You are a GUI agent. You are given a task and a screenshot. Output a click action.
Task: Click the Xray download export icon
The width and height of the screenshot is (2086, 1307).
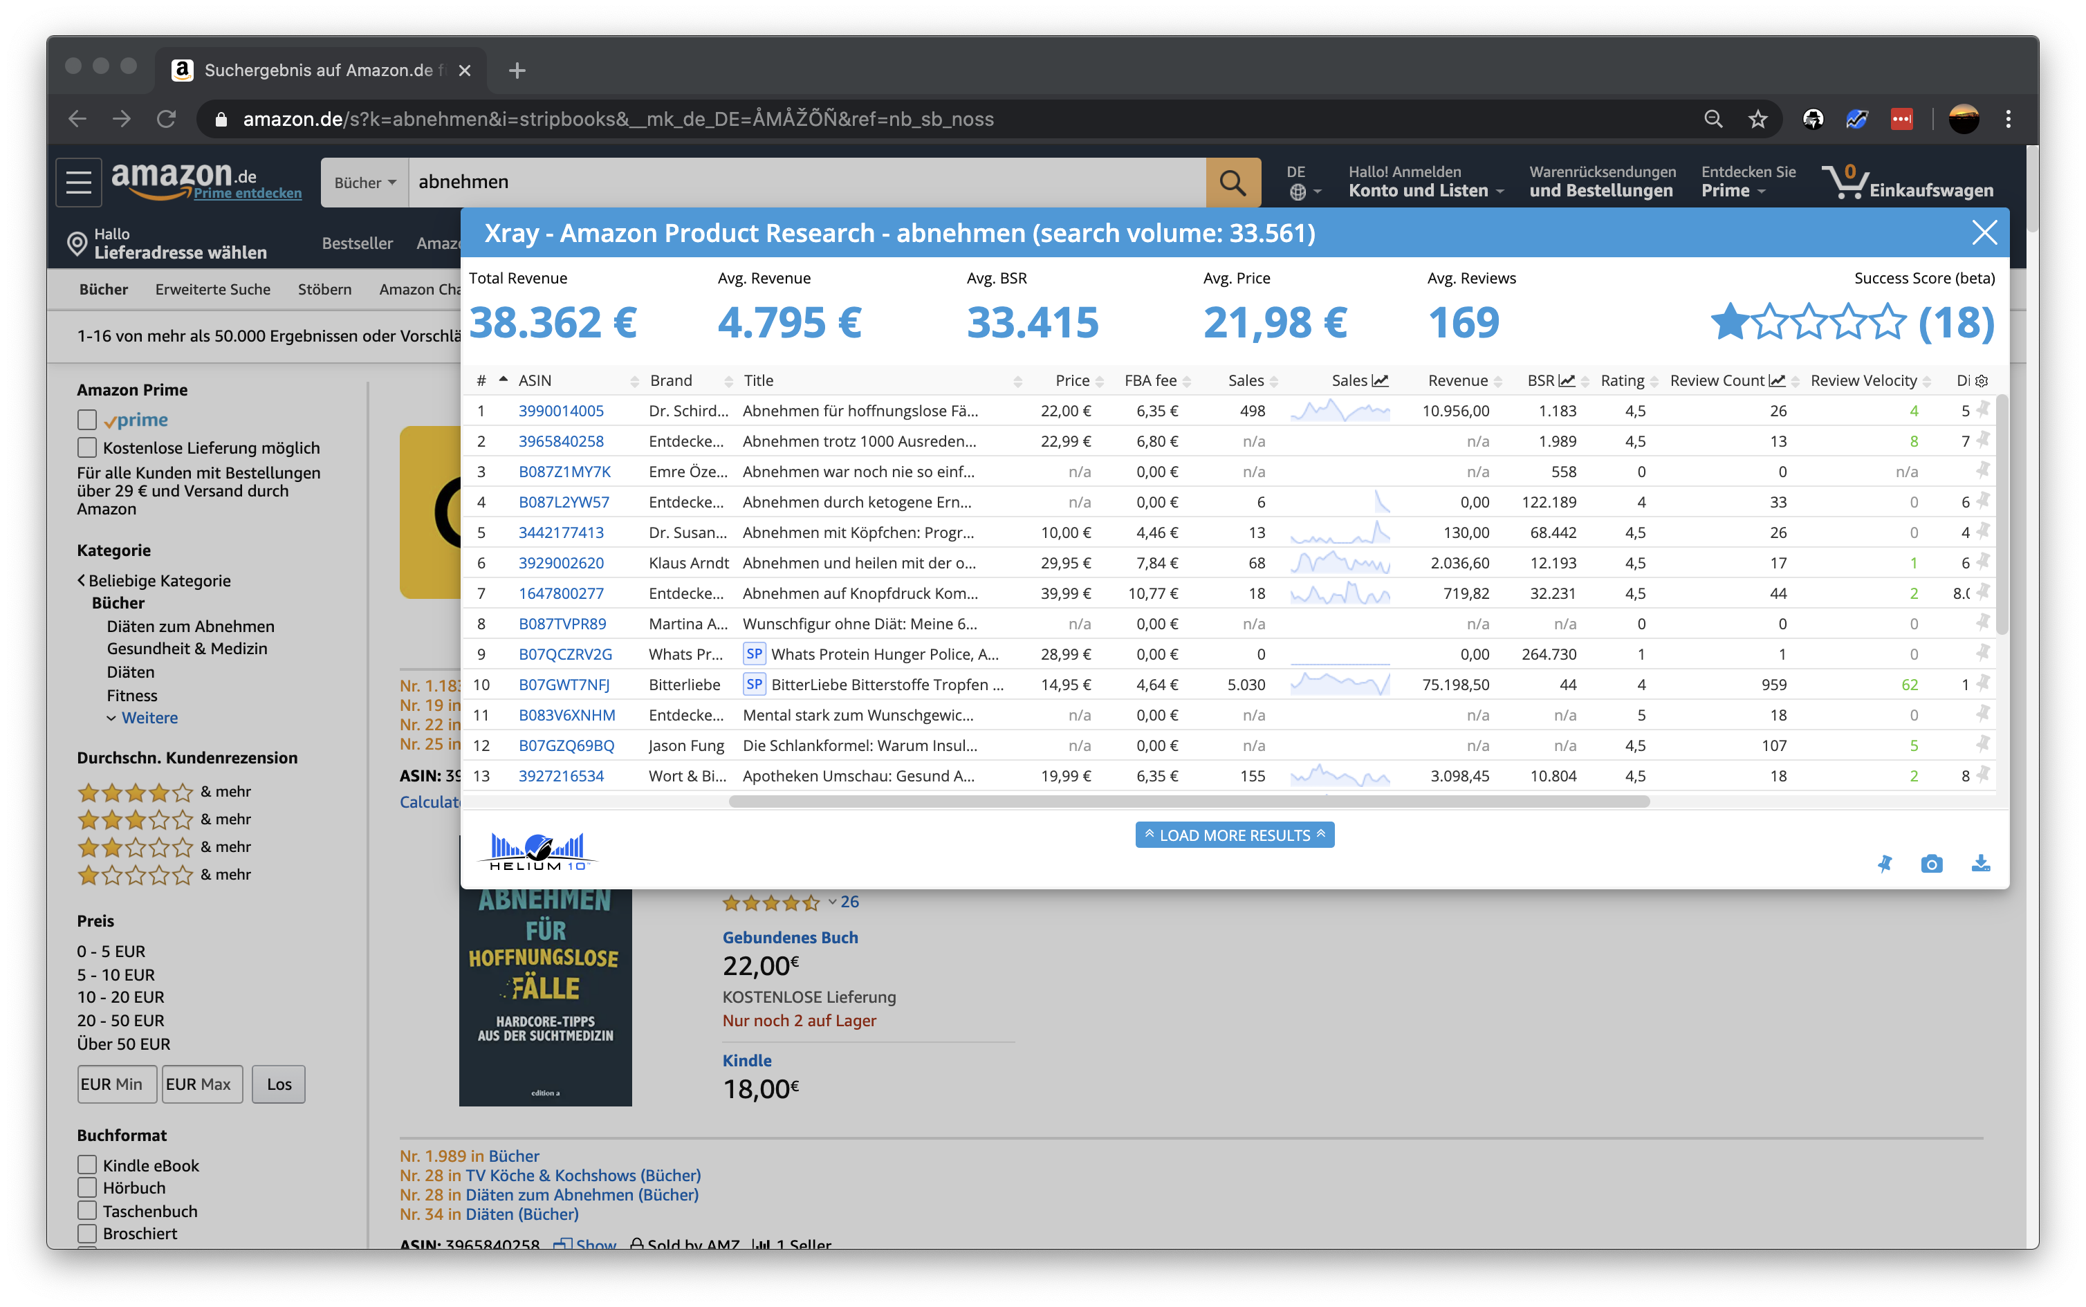coord(1981,864)
